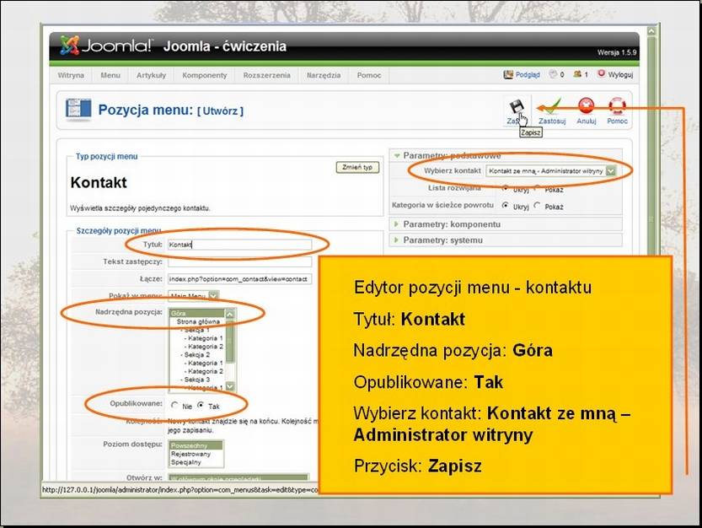Open the Artykuły menu
702x528 pixels.
151,75
